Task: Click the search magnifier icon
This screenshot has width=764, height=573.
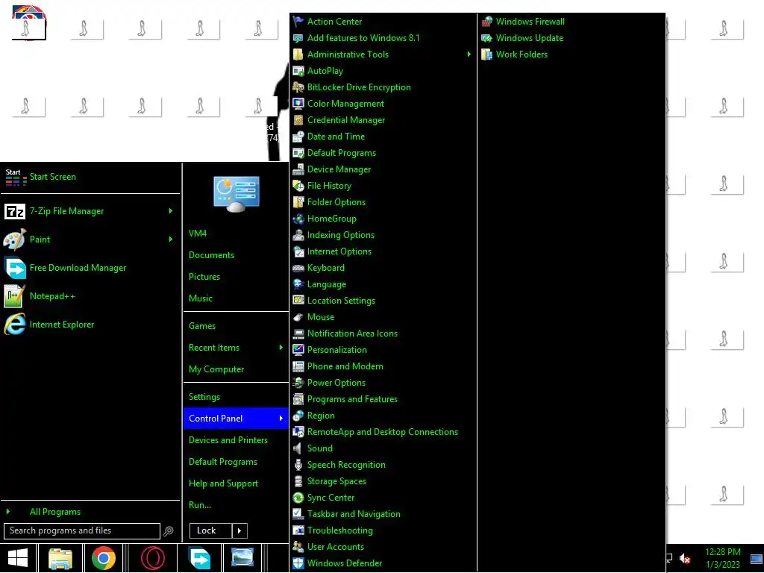Action: pos(168,531)
